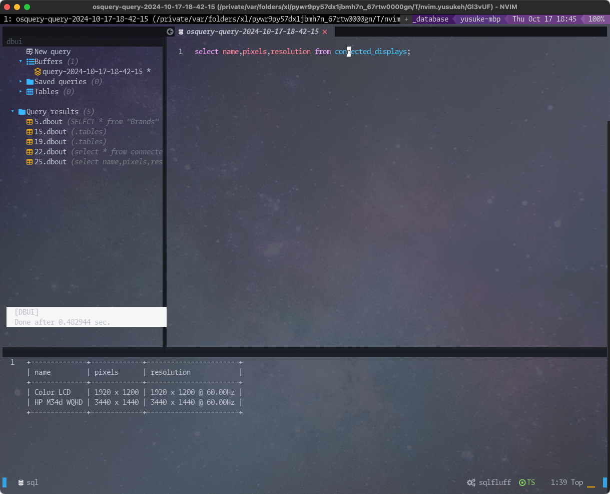Click the 'Top' scroll position indicator
Screen dimensions: 610x494
coord(577,482)
